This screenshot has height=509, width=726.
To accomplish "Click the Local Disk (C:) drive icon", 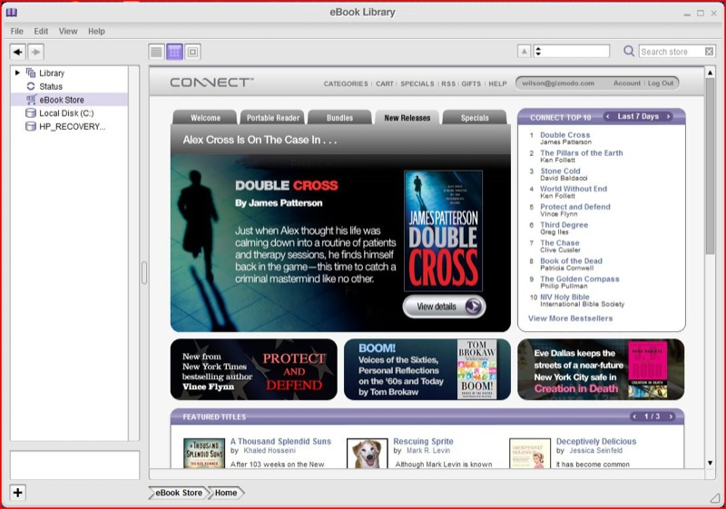I will tap(31, 113).
